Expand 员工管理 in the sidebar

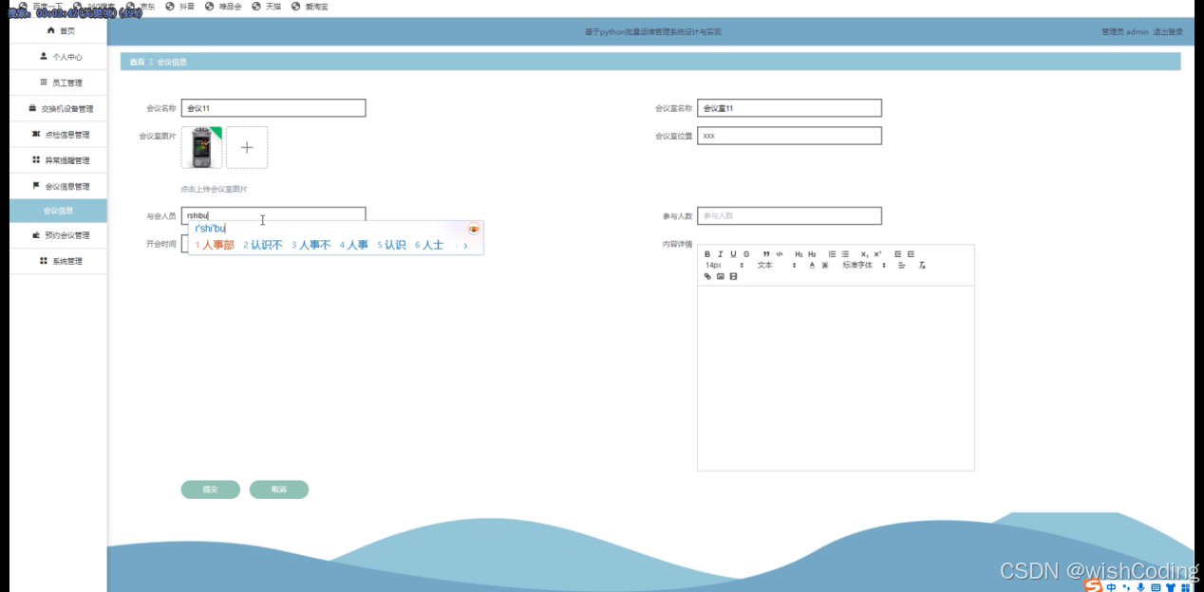click(x=60, y=83)
